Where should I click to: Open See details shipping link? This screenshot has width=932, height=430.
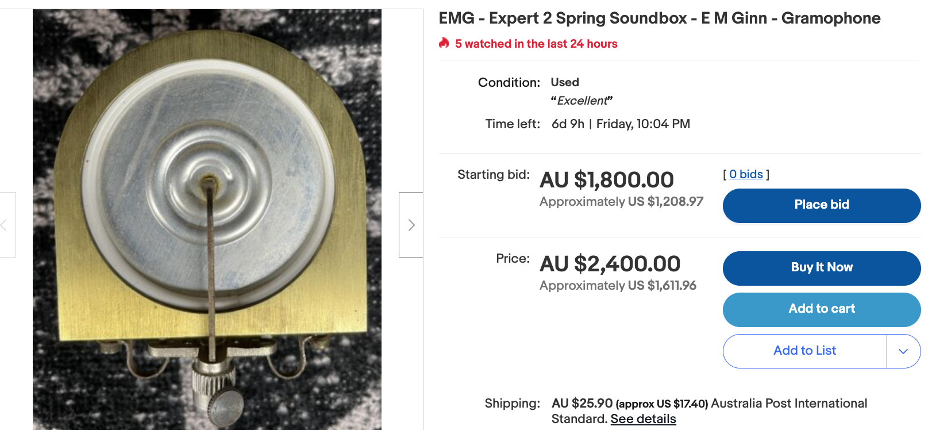[x=643, y=419]
